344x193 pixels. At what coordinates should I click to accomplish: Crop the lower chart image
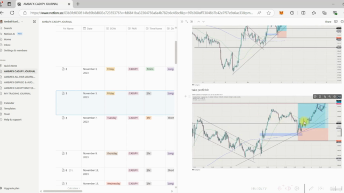pos(325,96)
